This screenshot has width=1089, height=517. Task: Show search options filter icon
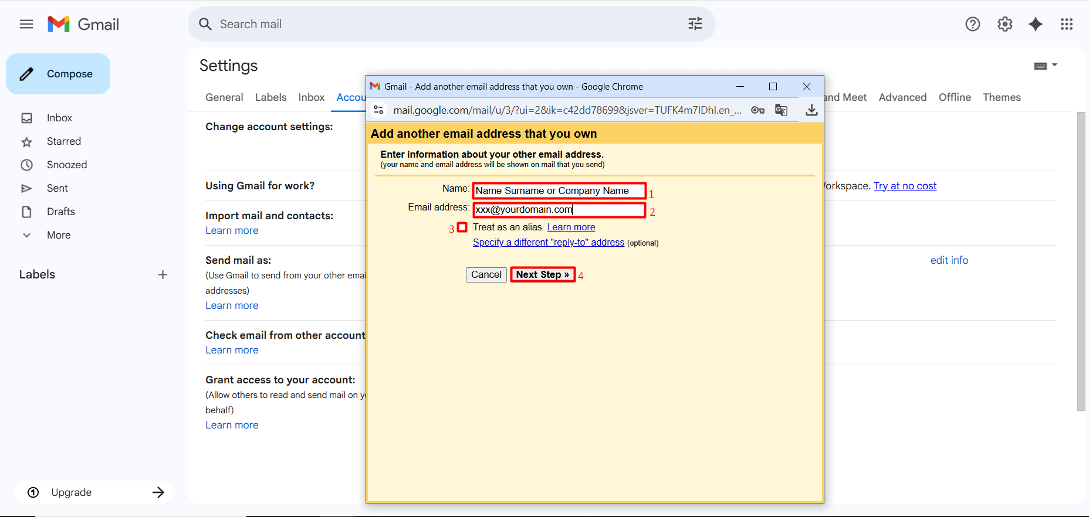695,24
